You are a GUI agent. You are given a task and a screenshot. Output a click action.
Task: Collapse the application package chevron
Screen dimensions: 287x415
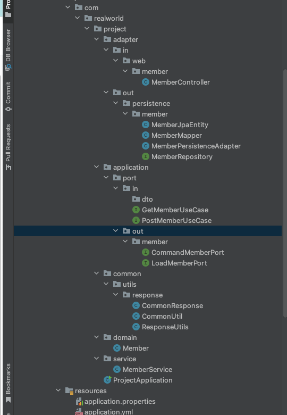click(96, 167)
